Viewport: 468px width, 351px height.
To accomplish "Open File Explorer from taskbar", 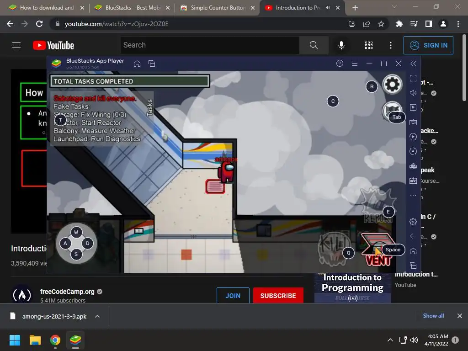I will click(x=35, y=340).
